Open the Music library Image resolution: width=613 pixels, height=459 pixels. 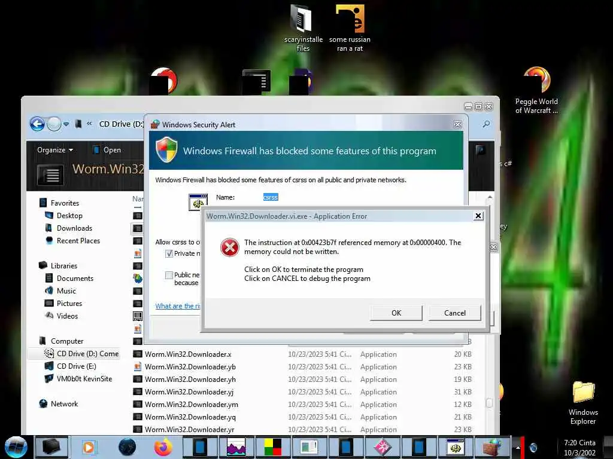[60, 291]
